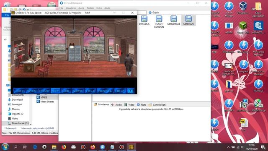Open the Profilo menu

tap(90, 8)
